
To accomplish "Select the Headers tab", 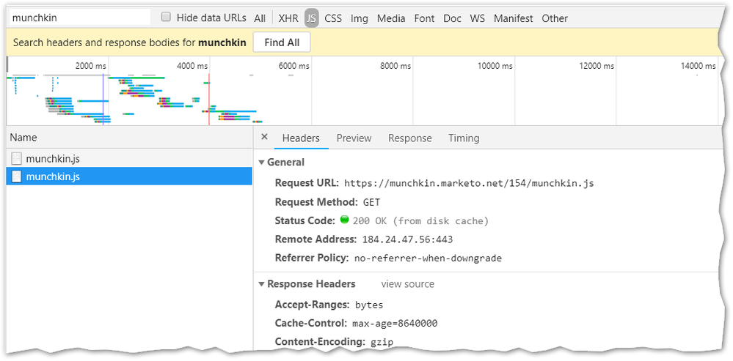I will 301,138.
